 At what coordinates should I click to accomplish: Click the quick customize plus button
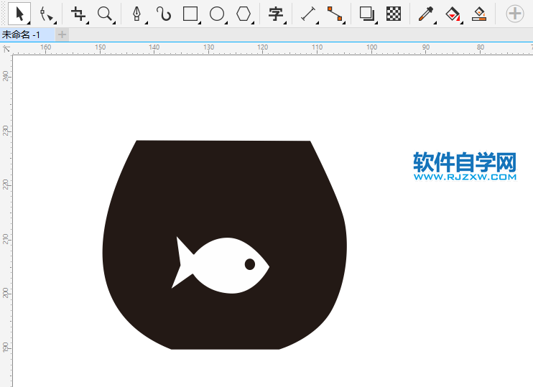coord(514,14)
